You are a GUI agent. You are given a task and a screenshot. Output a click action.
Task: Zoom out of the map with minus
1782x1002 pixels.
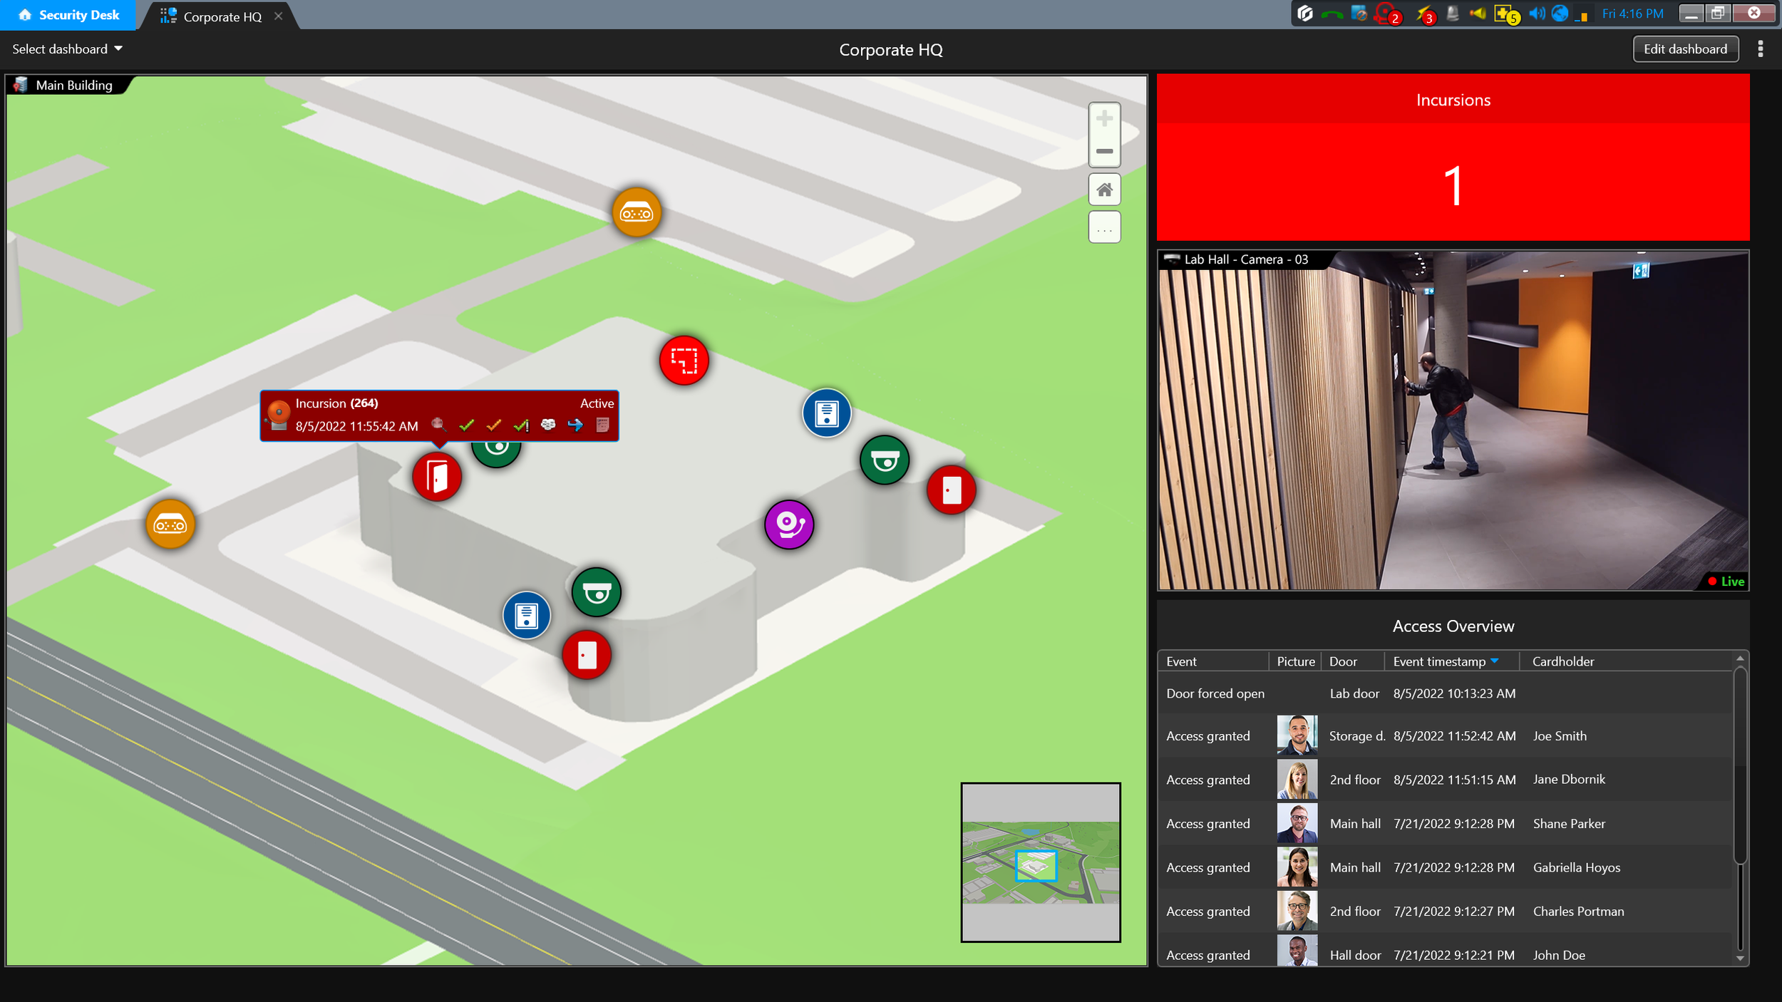point(1104,151)
